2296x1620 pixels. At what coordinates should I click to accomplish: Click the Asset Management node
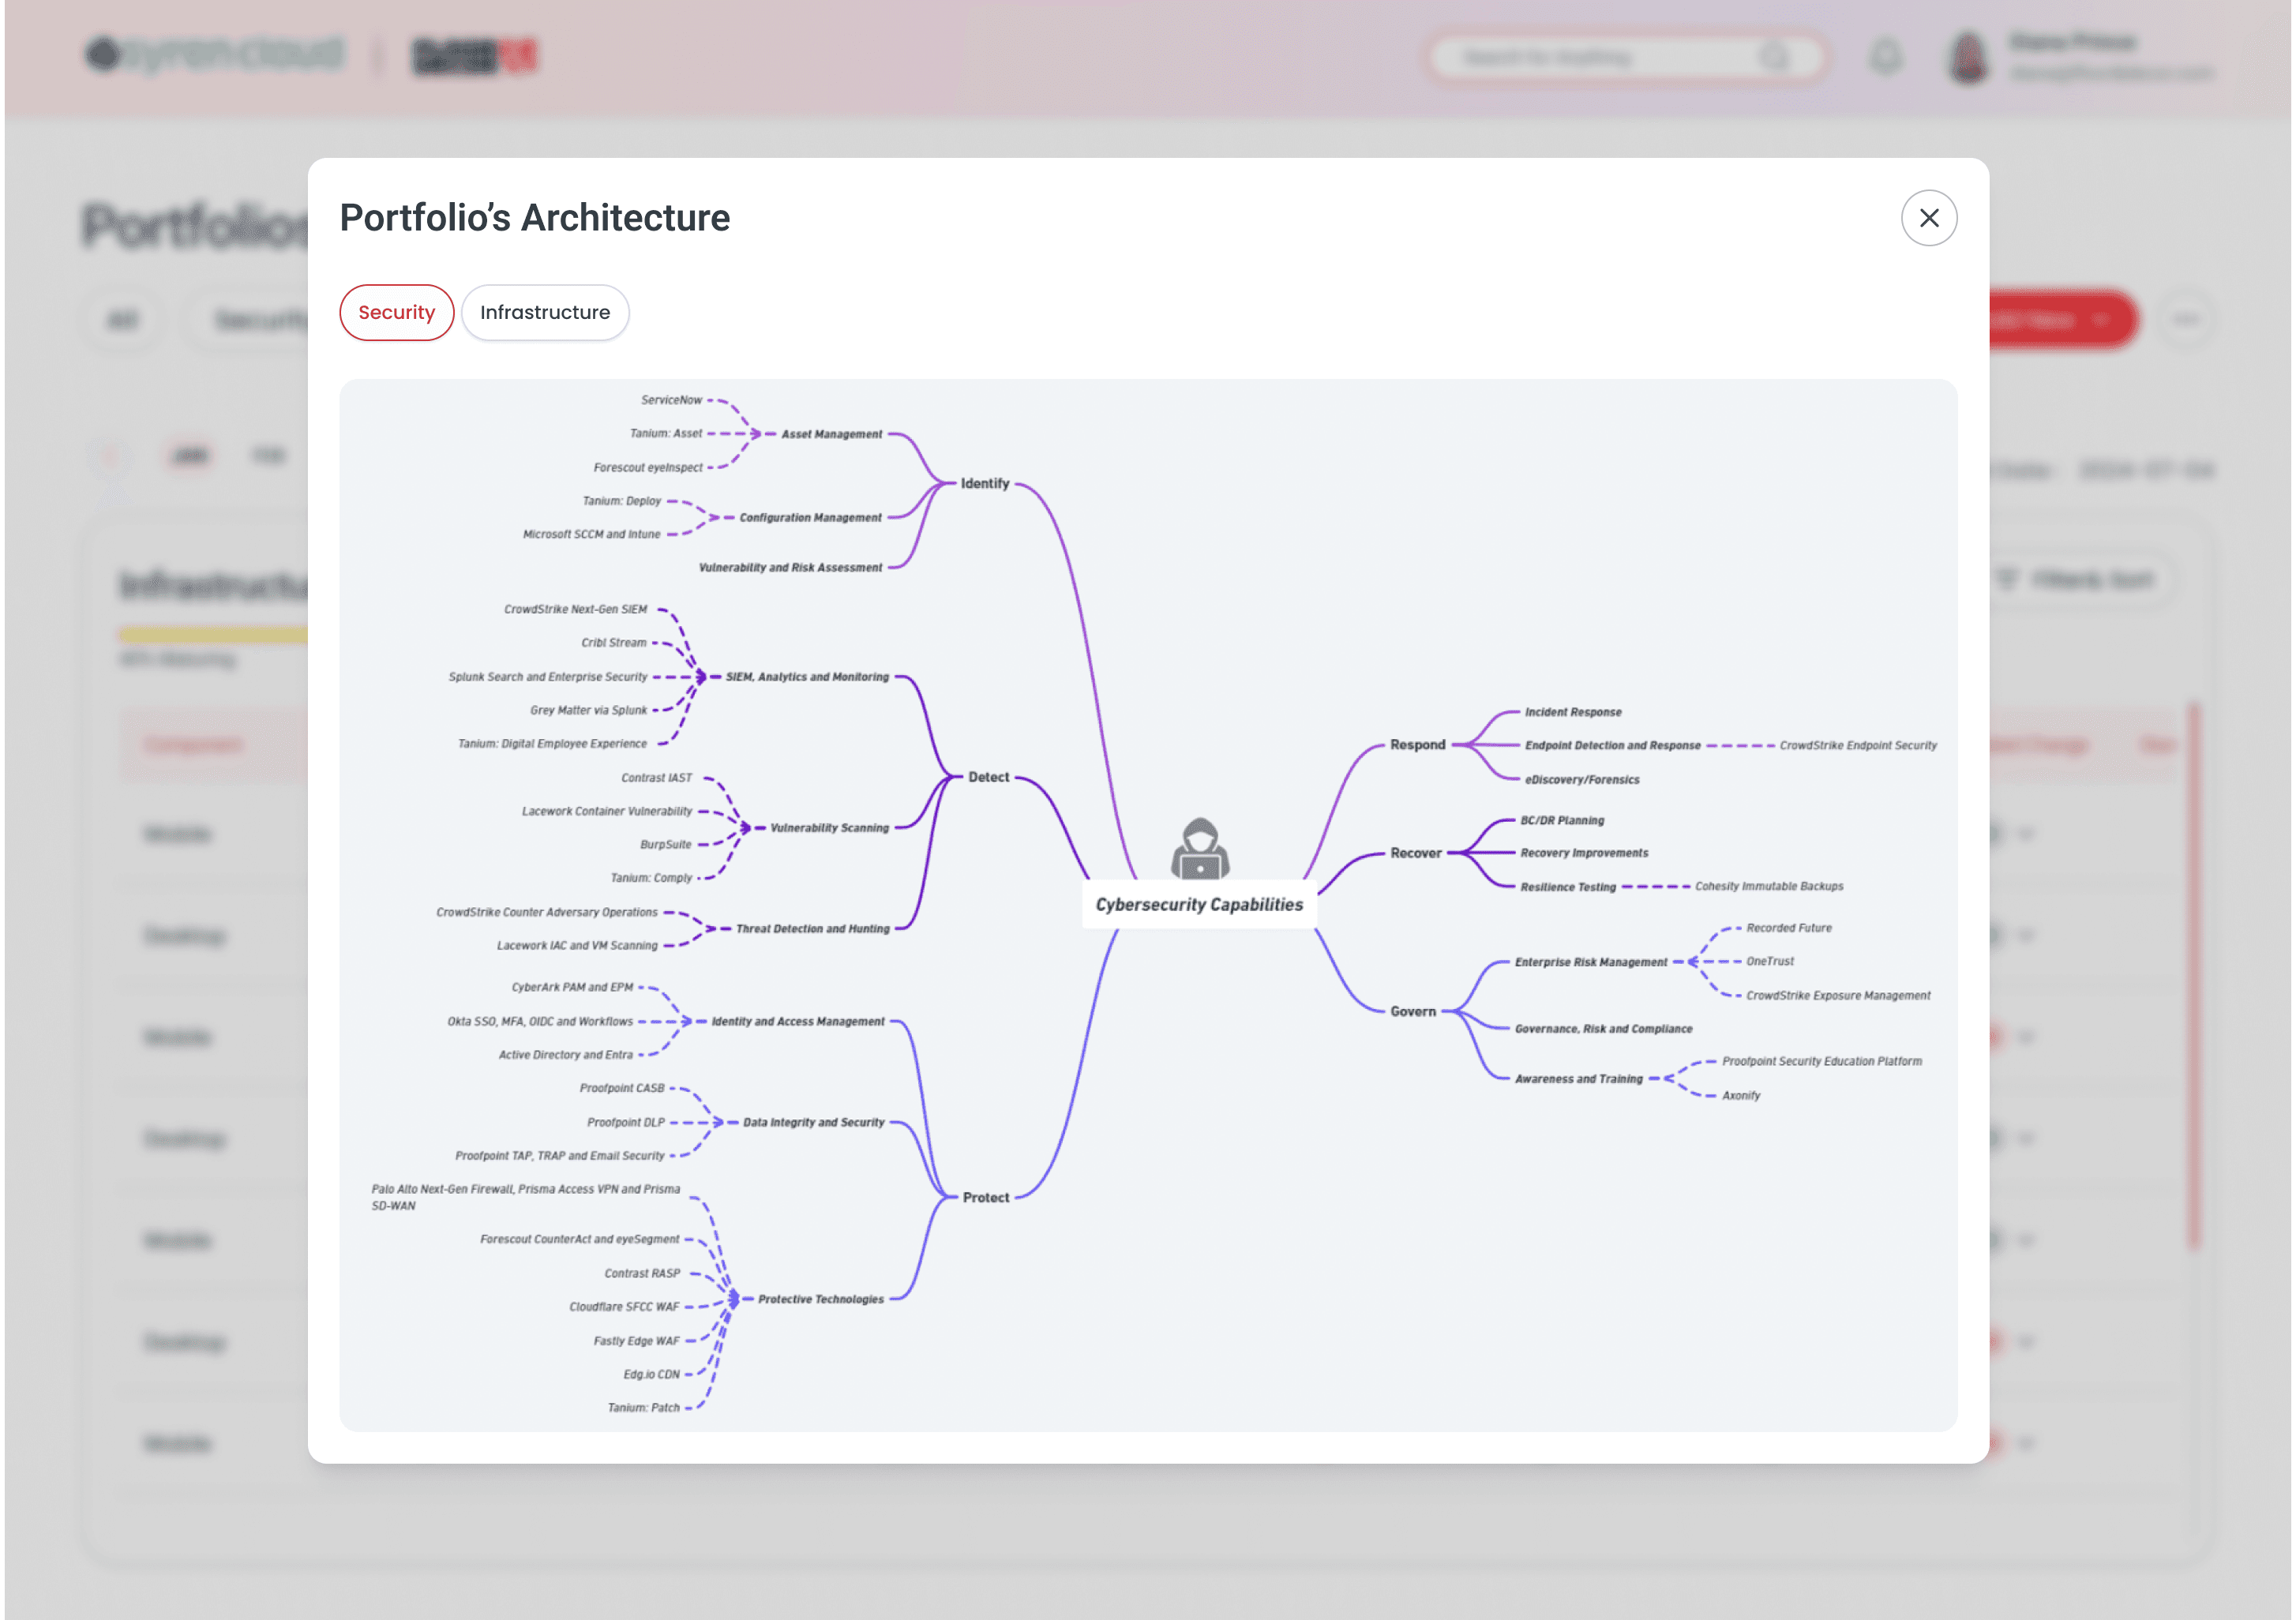[x=832, y=434]
